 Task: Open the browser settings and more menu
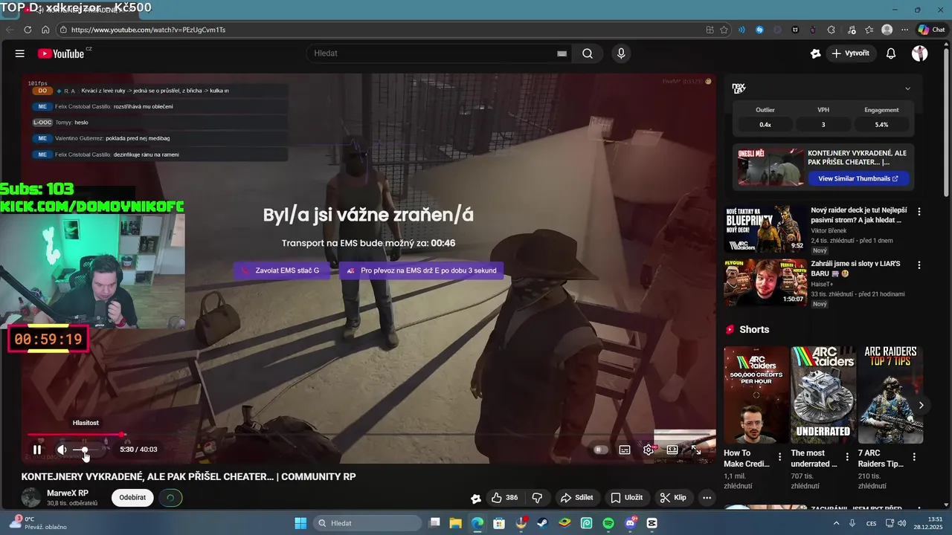(904, 30)
